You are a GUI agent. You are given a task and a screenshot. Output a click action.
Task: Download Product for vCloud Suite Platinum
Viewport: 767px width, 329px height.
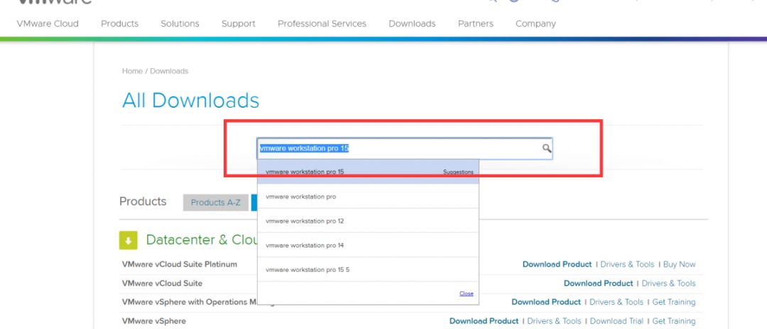557,264
